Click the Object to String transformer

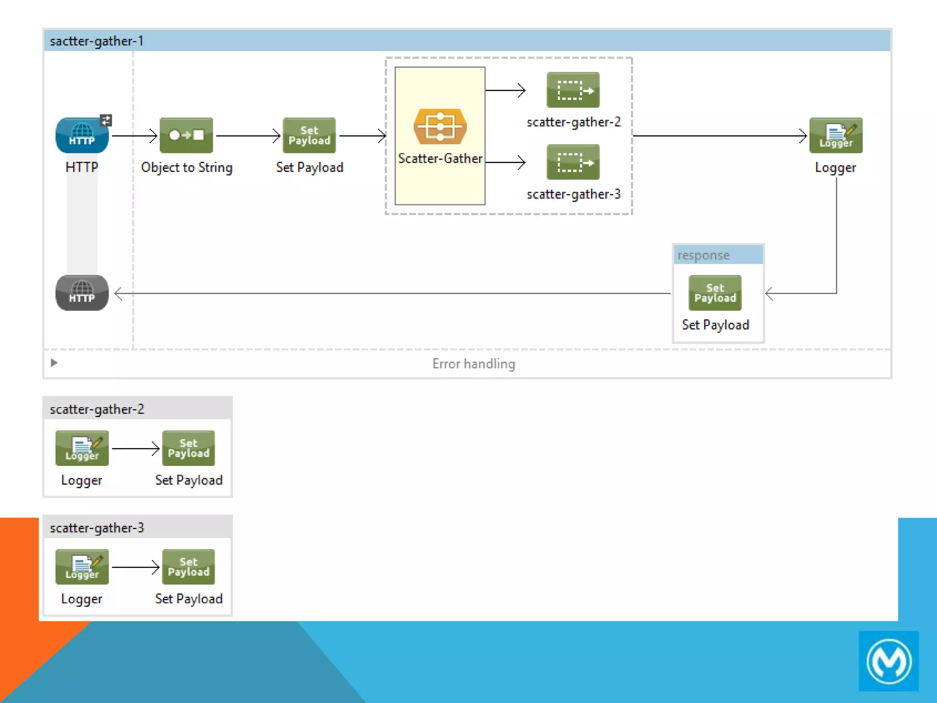(186, 135)
